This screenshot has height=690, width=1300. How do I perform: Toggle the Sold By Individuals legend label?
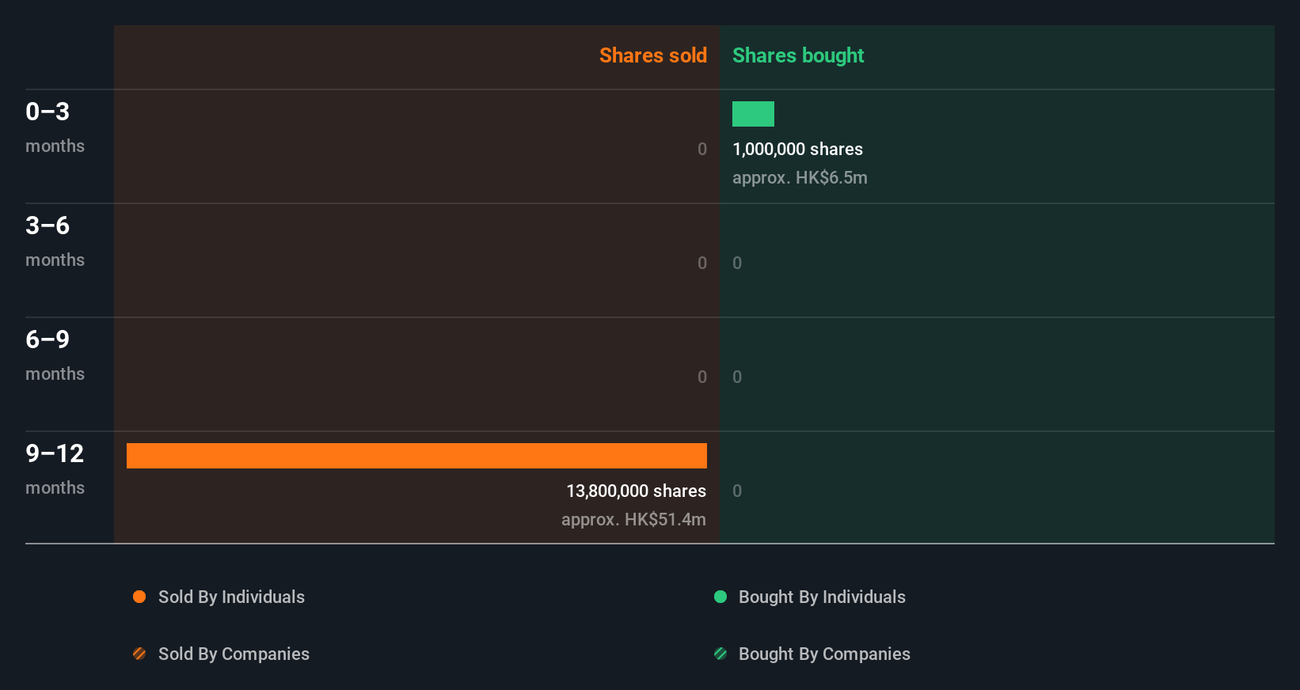pyautogui.click(x=231, y=597)
